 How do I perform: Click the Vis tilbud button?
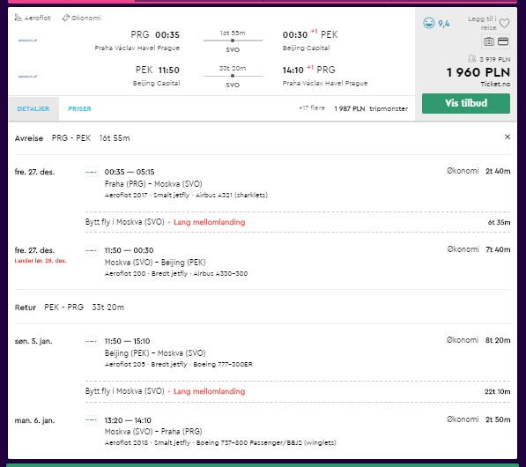(466, 103)
